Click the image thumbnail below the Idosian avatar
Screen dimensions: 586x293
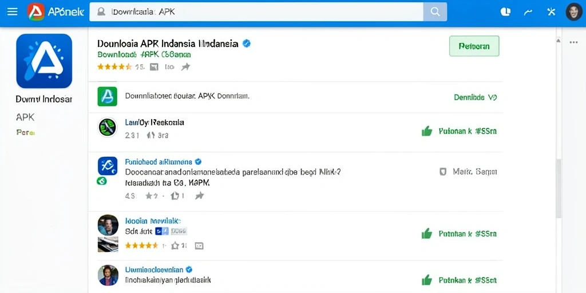coord(108,244)
